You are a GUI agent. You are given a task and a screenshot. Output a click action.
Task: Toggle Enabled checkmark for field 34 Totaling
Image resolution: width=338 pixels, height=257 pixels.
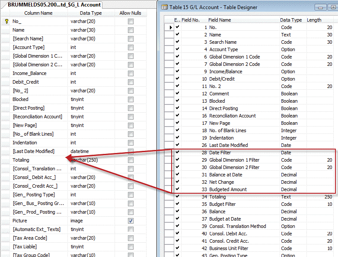pos(177,196)
